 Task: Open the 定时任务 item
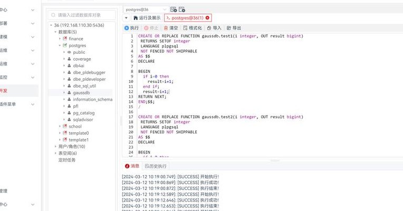67,160
